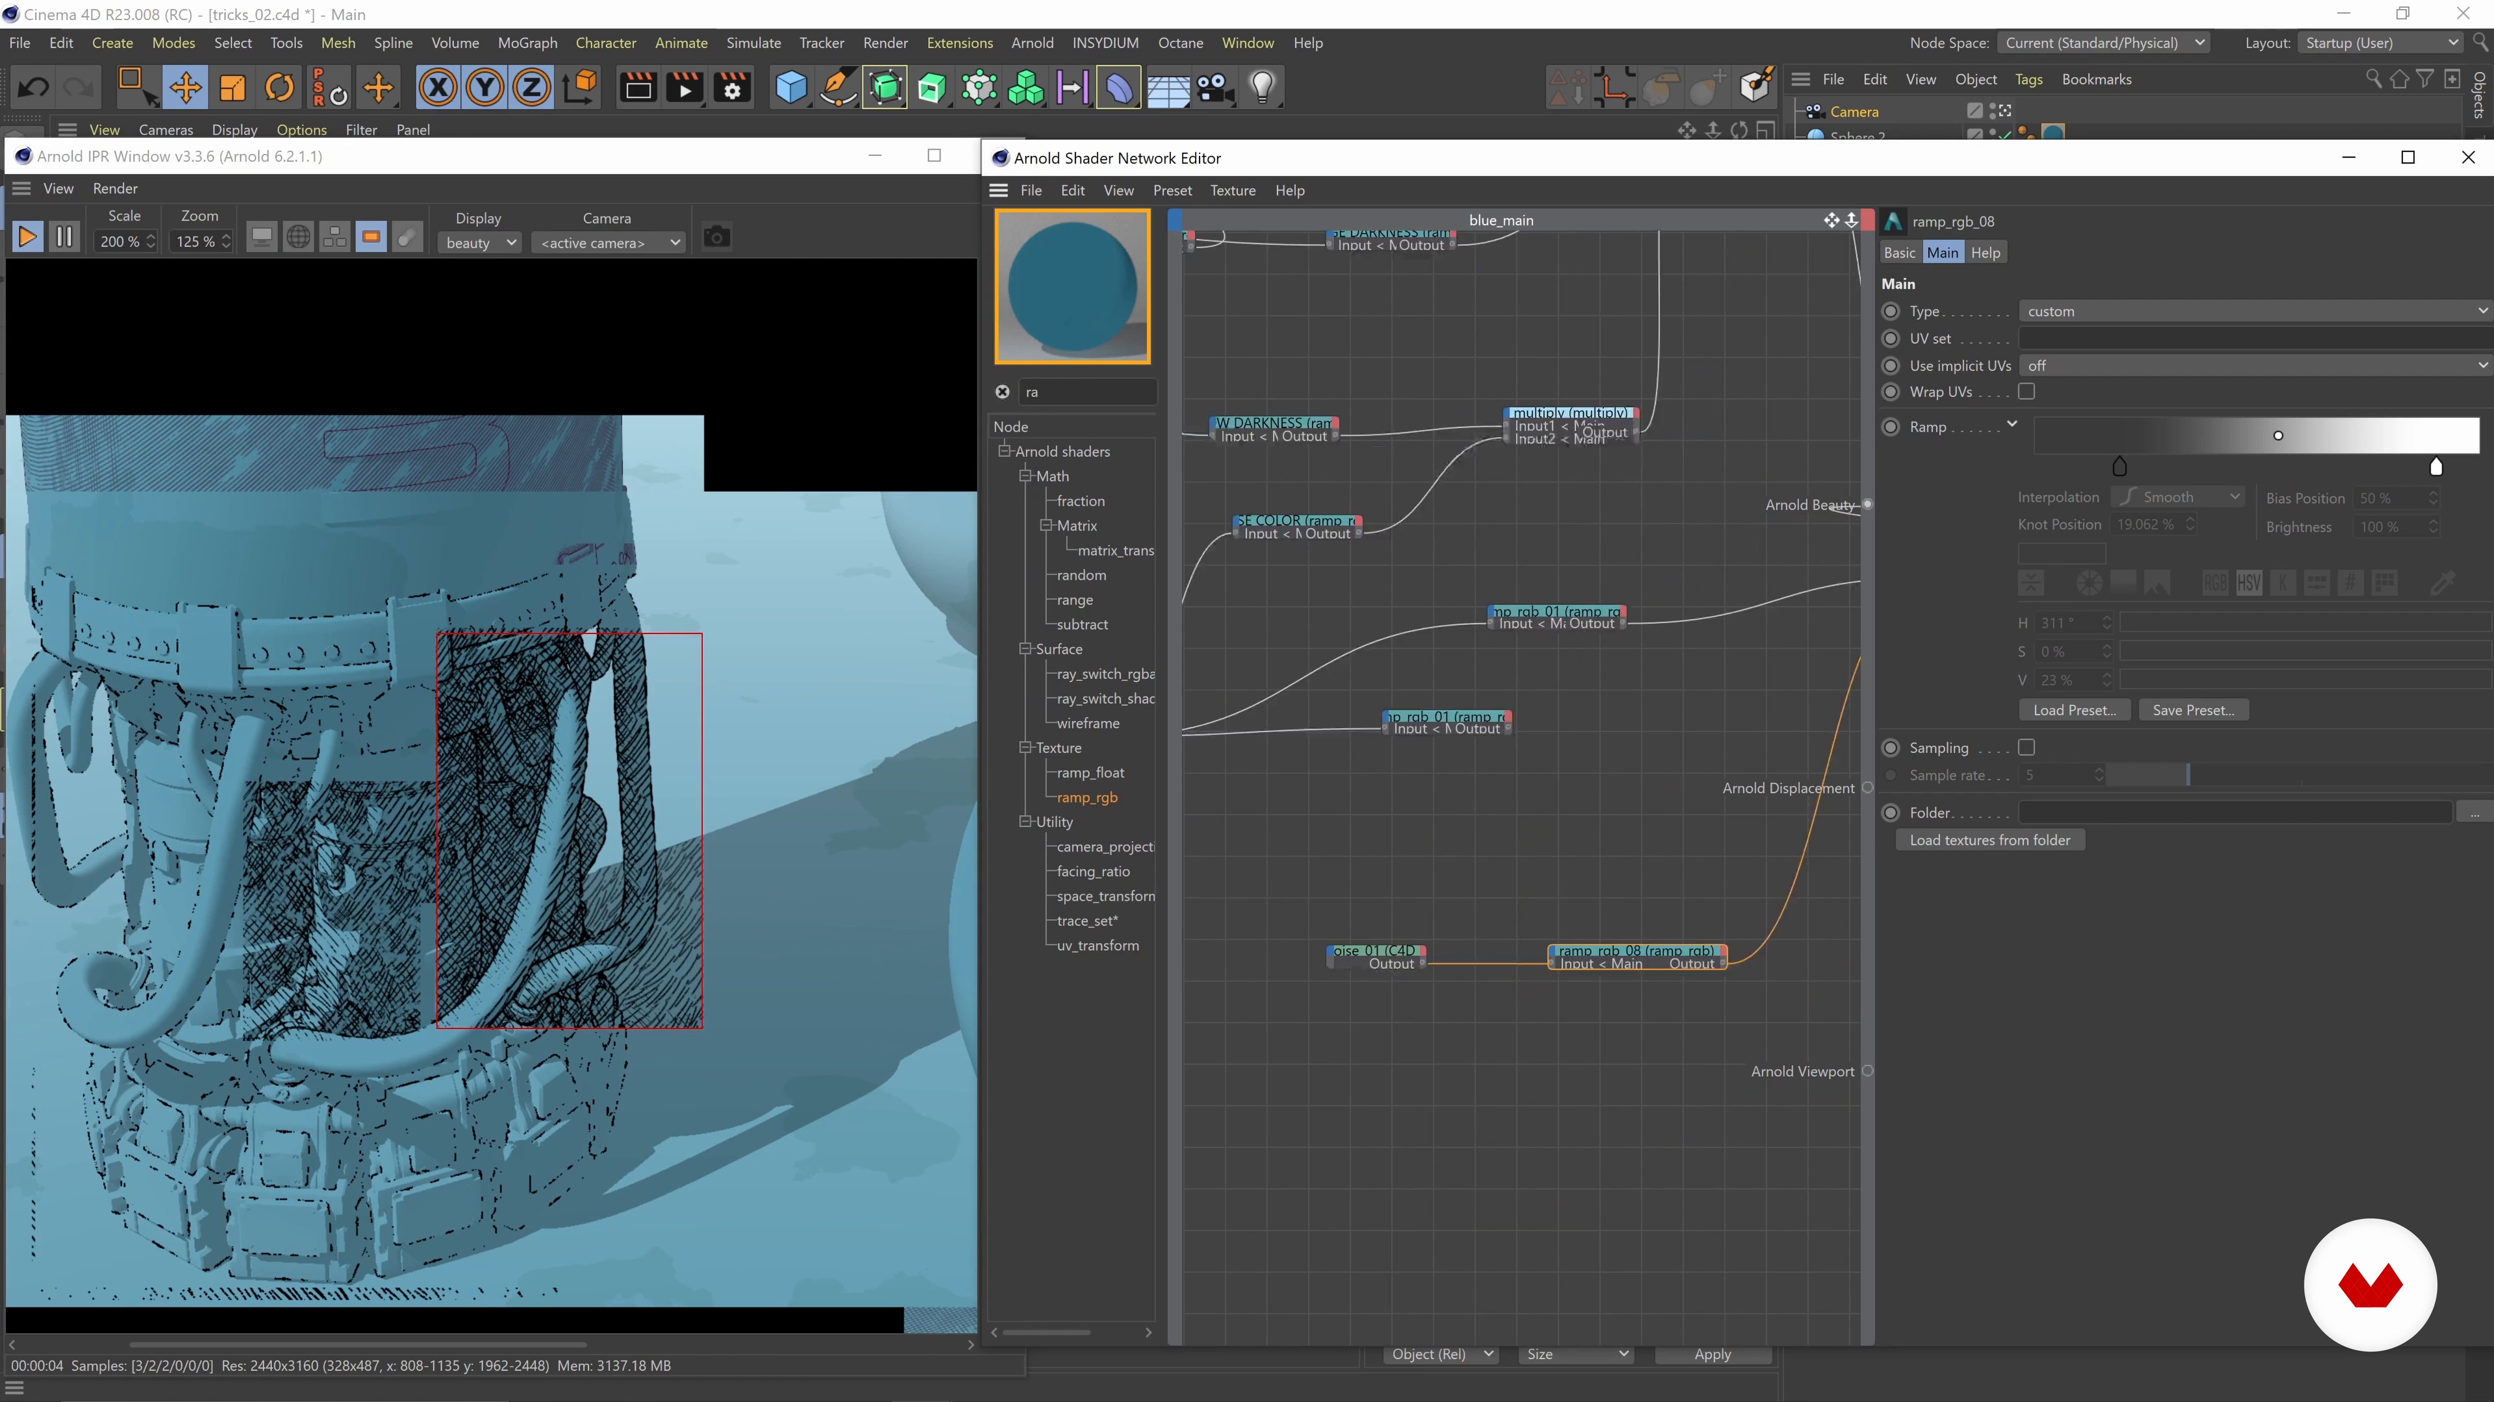Select ramp_rgb in the node tree
This screenshot has height=1402, width=2494.
[1087, 797]
